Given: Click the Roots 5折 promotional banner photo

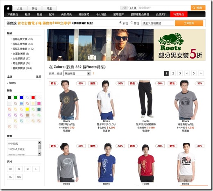Looking at the screenshot, I should pyautogui.click(x=100, y=45).
